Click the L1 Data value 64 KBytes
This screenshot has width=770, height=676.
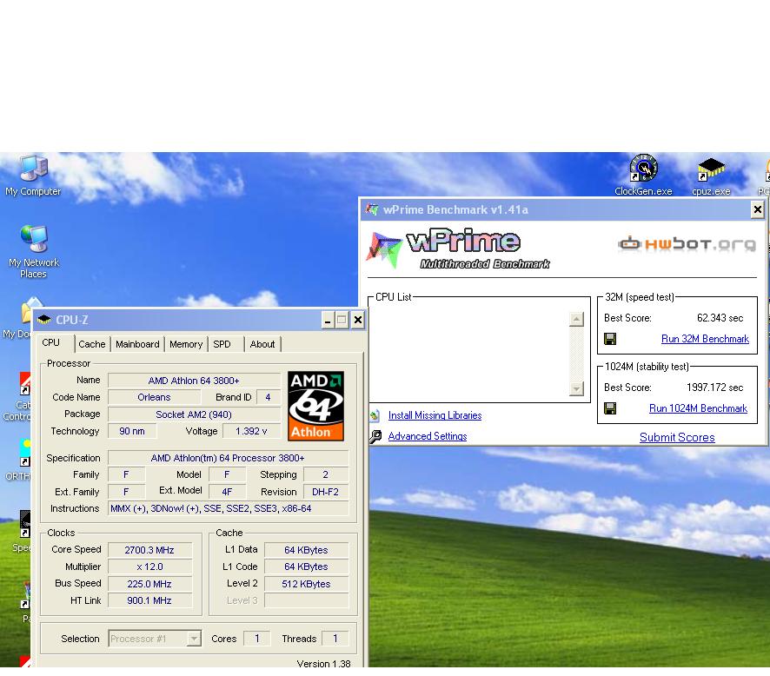click(307, 550)
